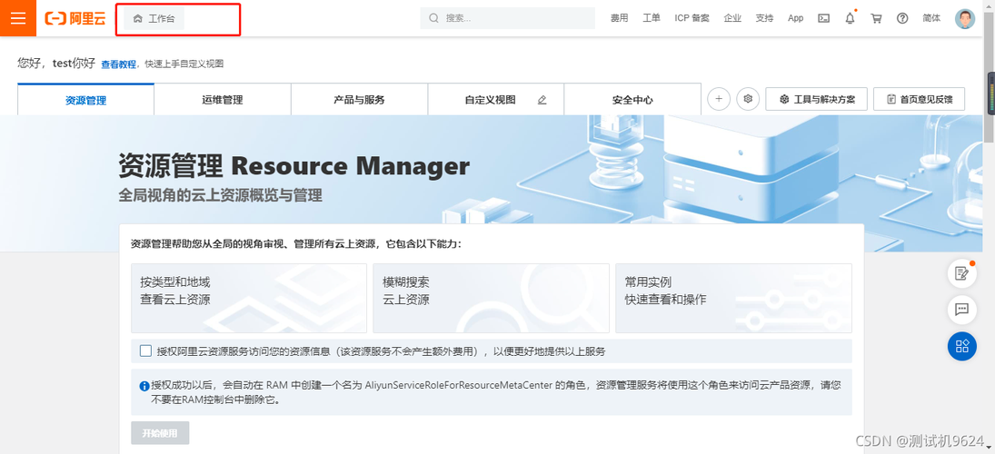
Task: Open the 工作台 workbench button
Action: (154, 19)
